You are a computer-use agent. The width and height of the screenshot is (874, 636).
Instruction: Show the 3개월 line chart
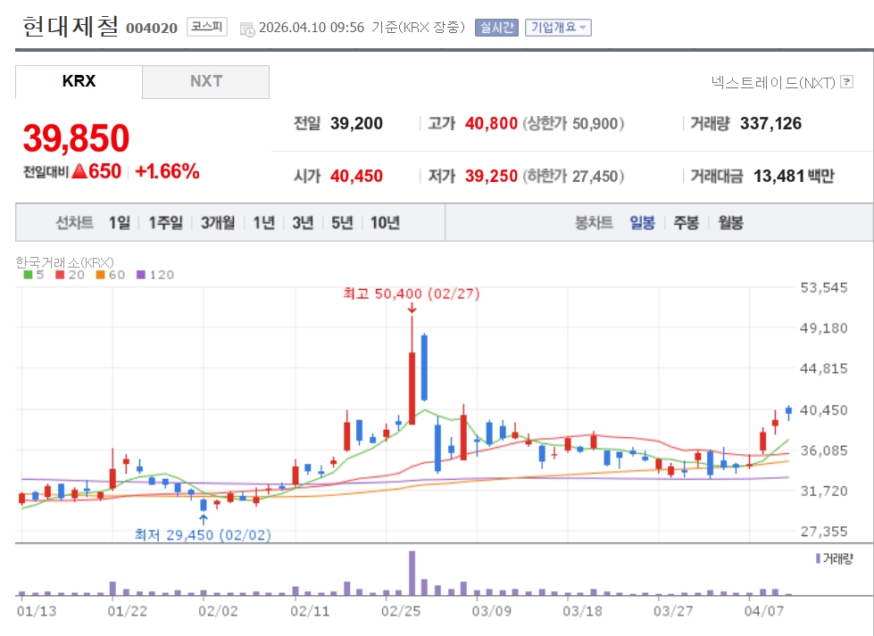[x=218, y=223]
